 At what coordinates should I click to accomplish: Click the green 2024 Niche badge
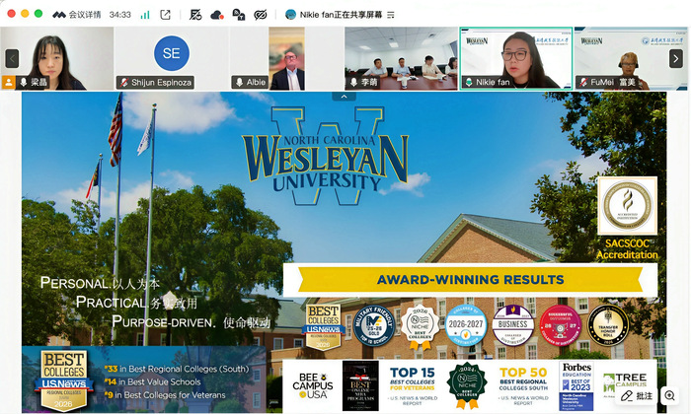coord(467,385)
